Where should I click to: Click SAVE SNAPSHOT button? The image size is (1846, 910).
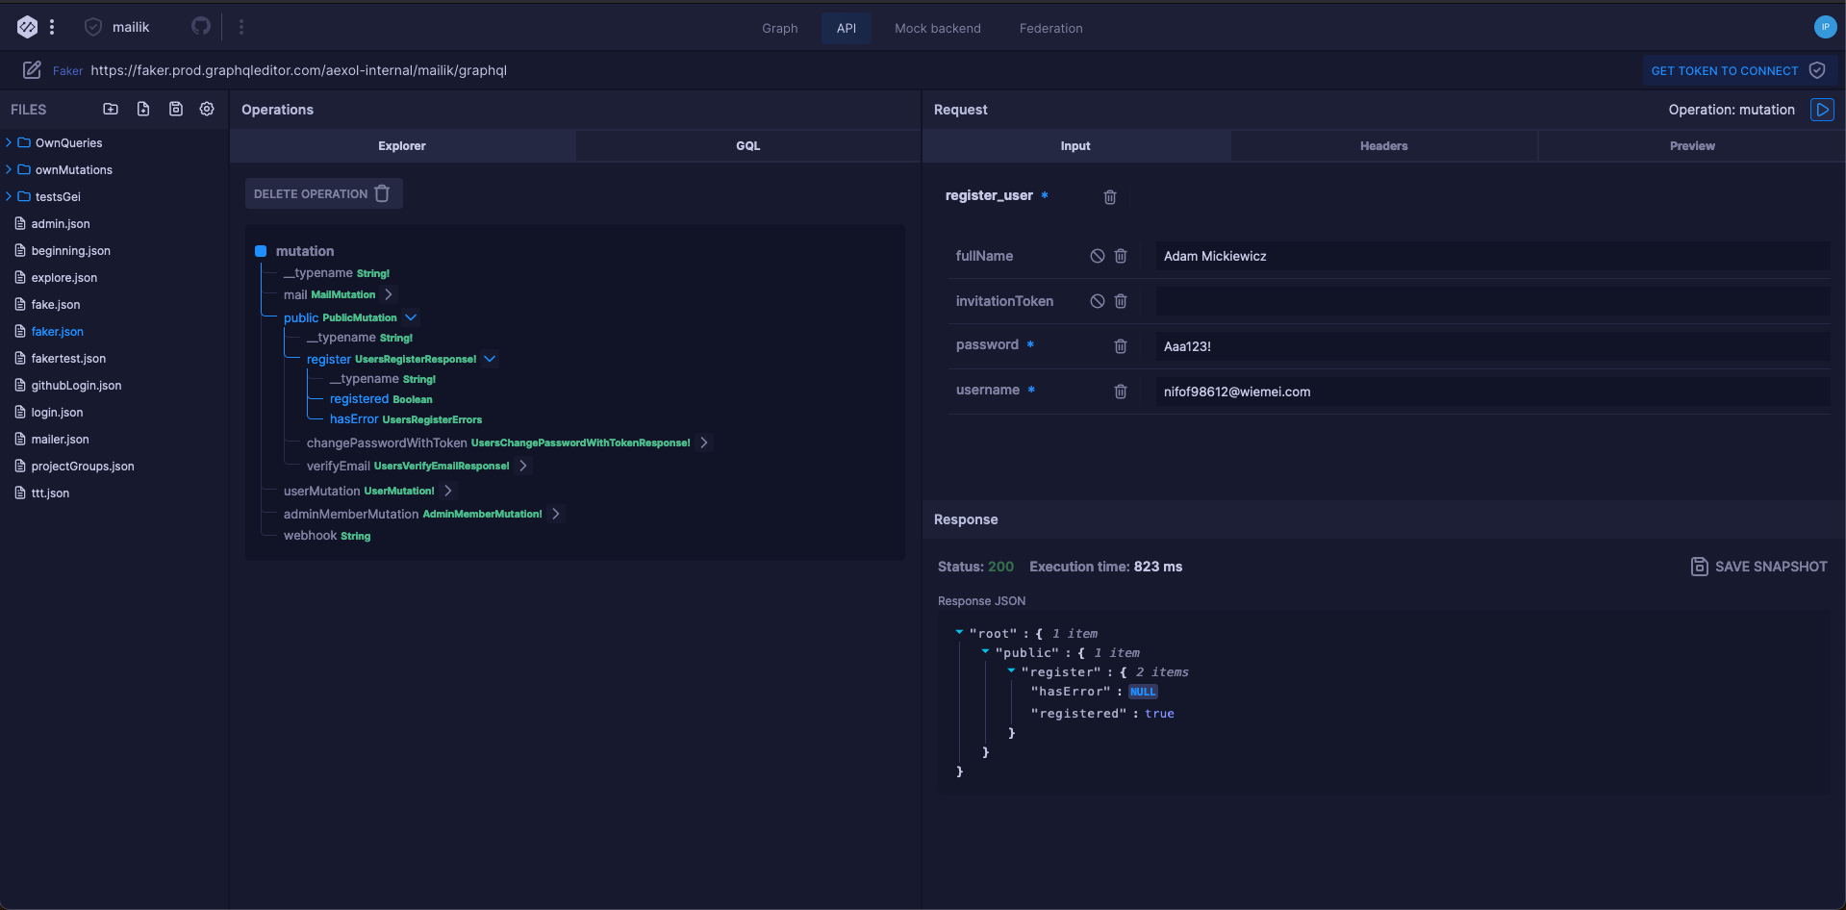pyautogui.click(x=1758, y=567)
